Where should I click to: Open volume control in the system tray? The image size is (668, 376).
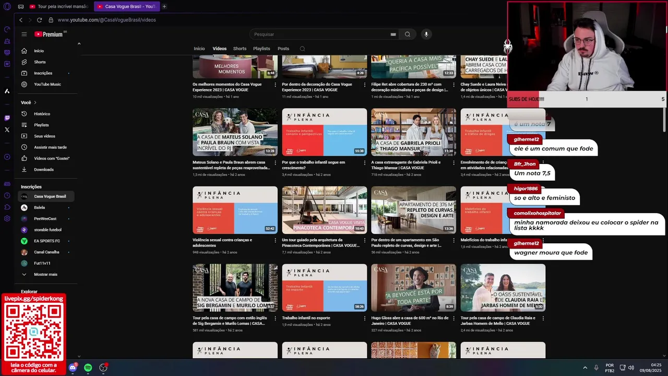631,368
